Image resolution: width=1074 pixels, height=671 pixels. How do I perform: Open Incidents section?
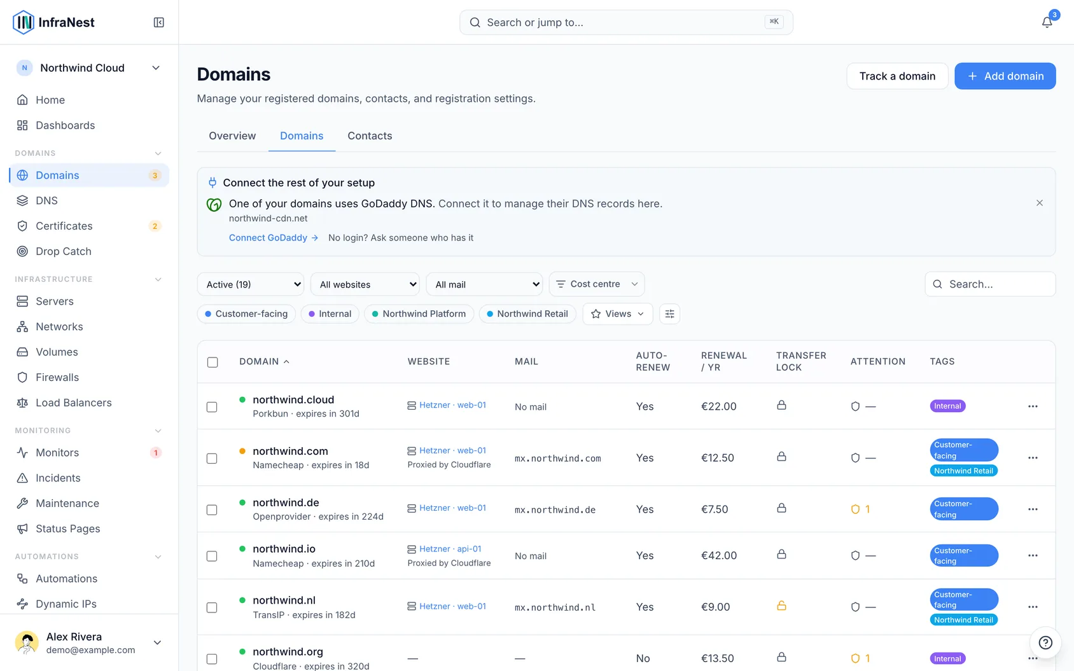pyautogui.click(x=89, y=478)
